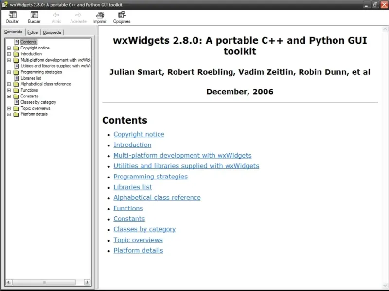Follow Multi-platform development with wxWidgets link
389x291 pixels.
coord(182,155)
